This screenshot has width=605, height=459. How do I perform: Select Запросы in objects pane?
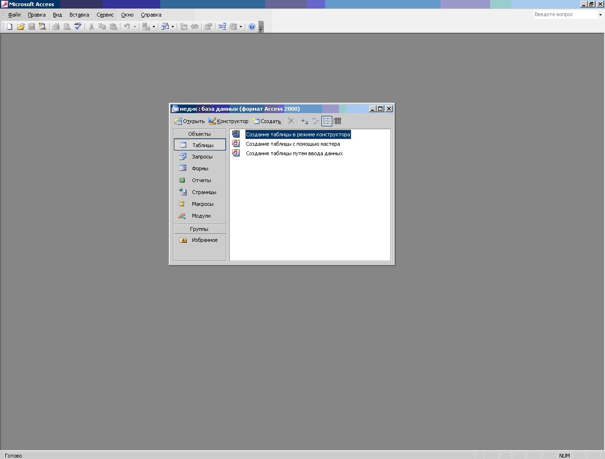(200, 157)
